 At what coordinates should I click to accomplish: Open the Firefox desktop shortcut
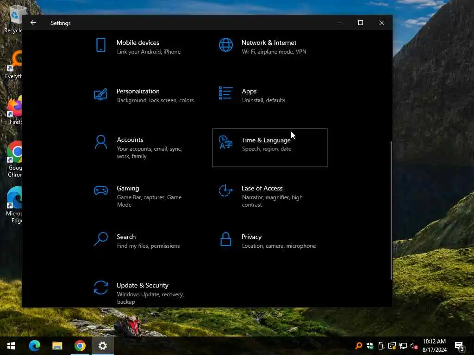point(14,110)
